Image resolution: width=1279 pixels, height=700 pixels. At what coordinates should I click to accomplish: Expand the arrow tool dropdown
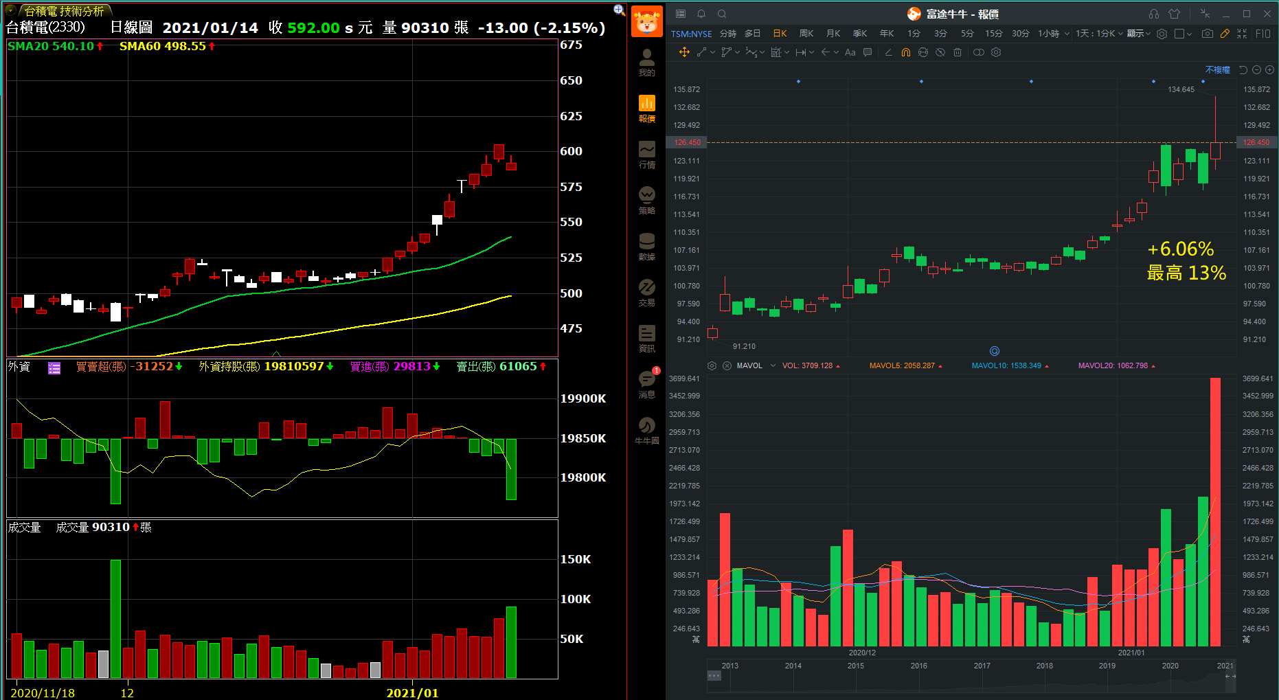(x=836, y=52)
